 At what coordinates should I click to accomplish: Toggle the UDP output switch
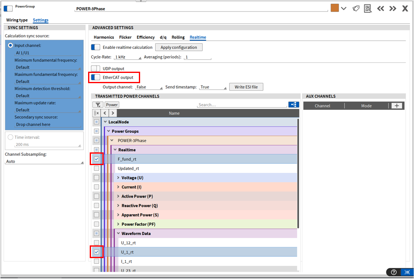[95, 68]
